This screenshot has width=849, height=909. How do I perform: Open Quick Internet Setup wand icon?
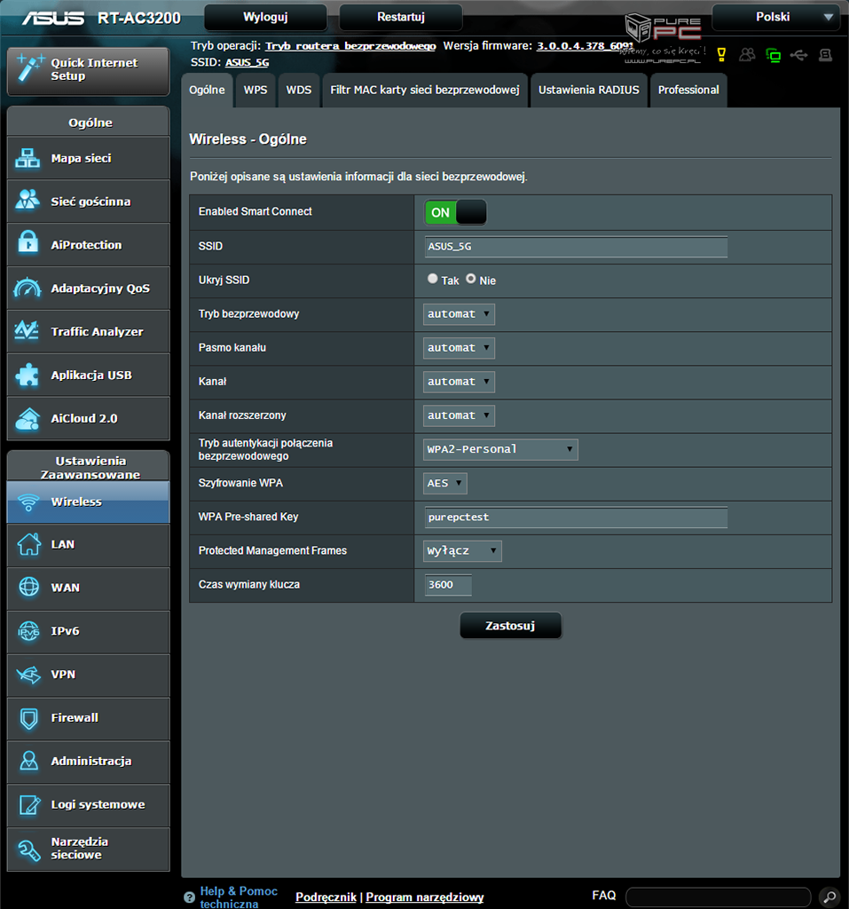29,68
